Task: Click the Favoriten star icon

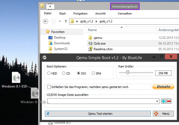Action: [x=48, y=32]
